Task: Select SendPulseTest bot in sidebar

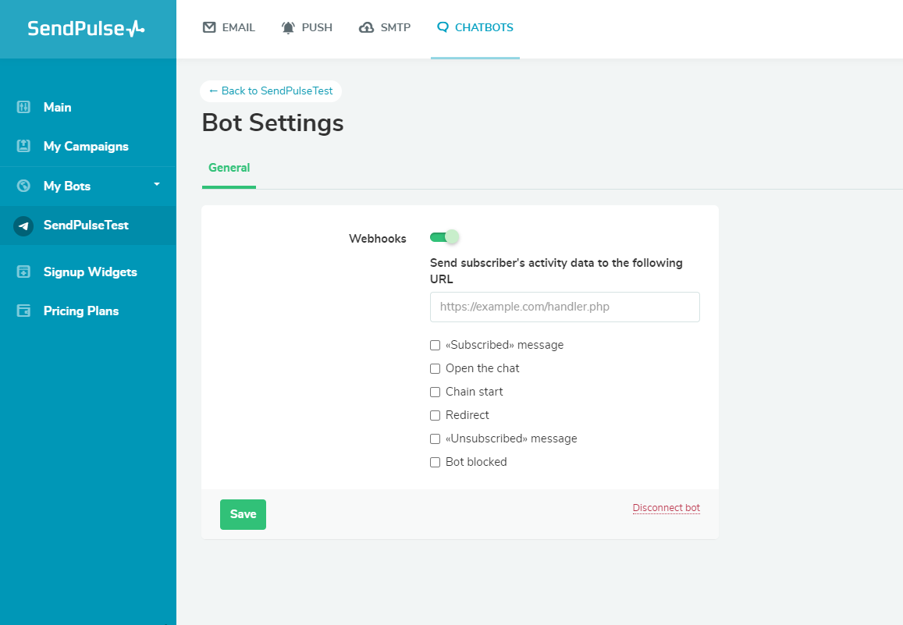Action: point(88,225)
